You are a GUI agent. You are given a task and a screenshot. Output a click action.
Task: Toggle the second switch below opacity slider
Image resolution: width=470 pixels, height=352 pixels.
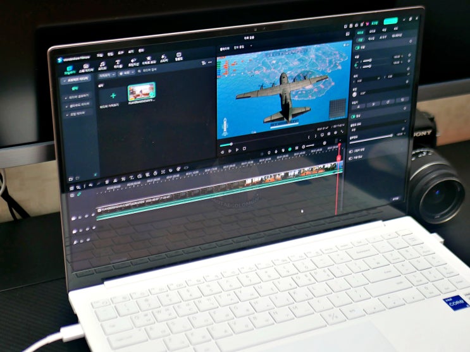pyautogui.click(x=350, y=158)
